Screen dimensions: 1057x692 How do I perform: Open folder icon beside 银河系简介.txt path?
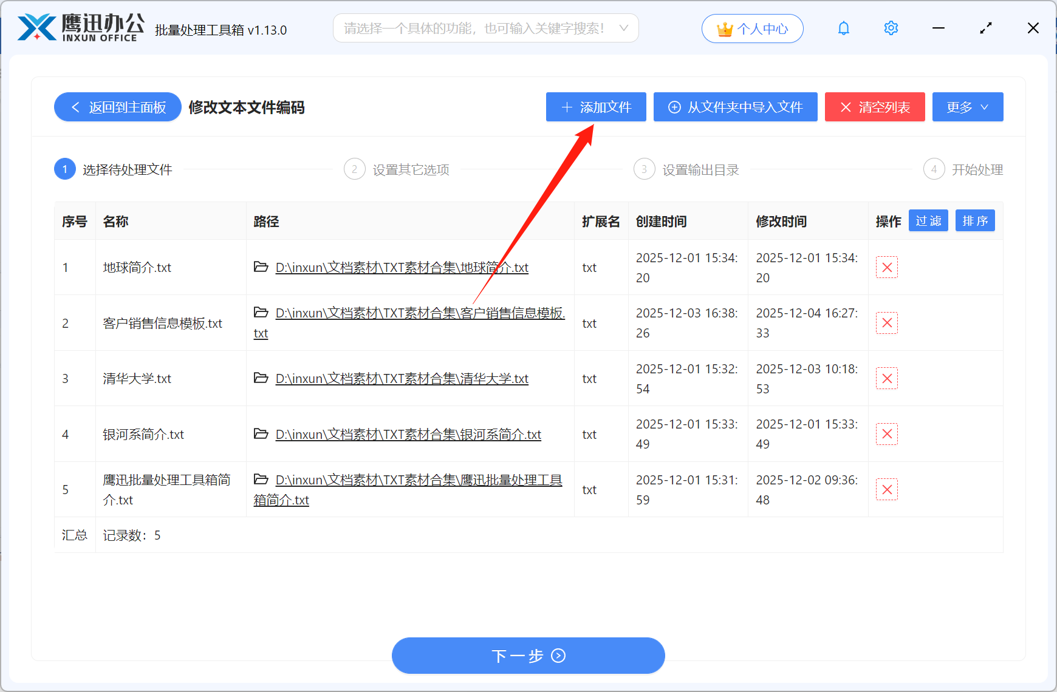point(261,433)
